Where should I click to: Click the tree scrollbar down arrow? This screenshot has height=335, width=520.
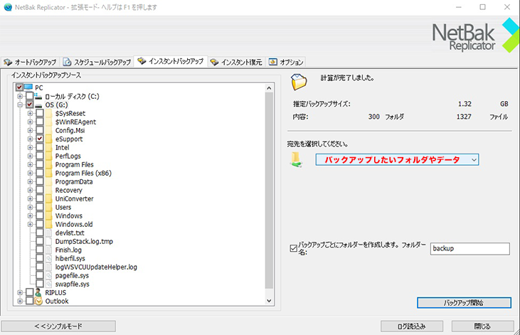[269, 301]
